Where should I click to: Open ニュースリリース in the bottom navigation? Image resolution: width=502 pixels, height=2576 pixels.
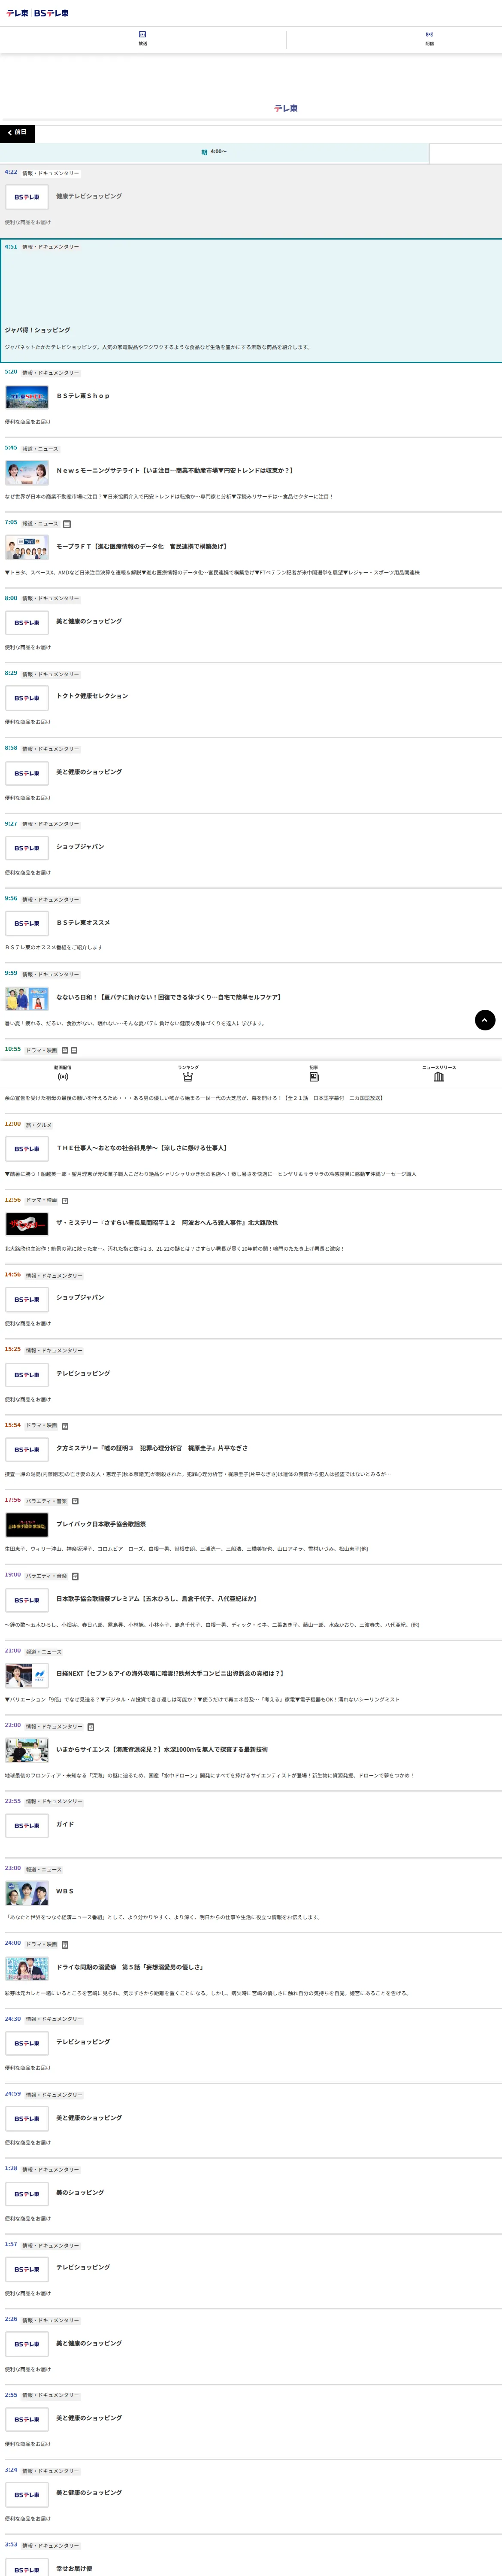point(439,1073)
